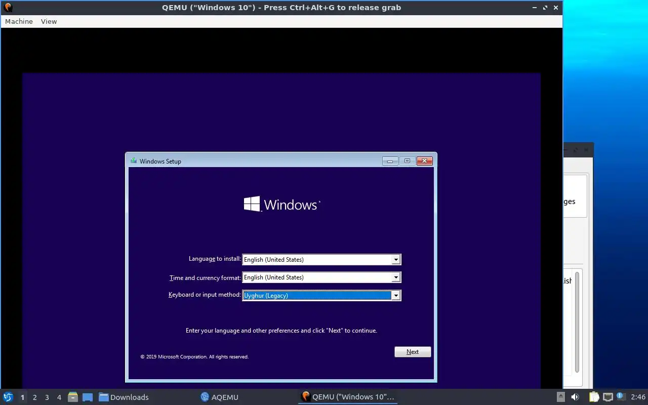The height and width of the screenshot is (405, 648).
Task: Click the wired network tray icon
Action: coord(607,397)
